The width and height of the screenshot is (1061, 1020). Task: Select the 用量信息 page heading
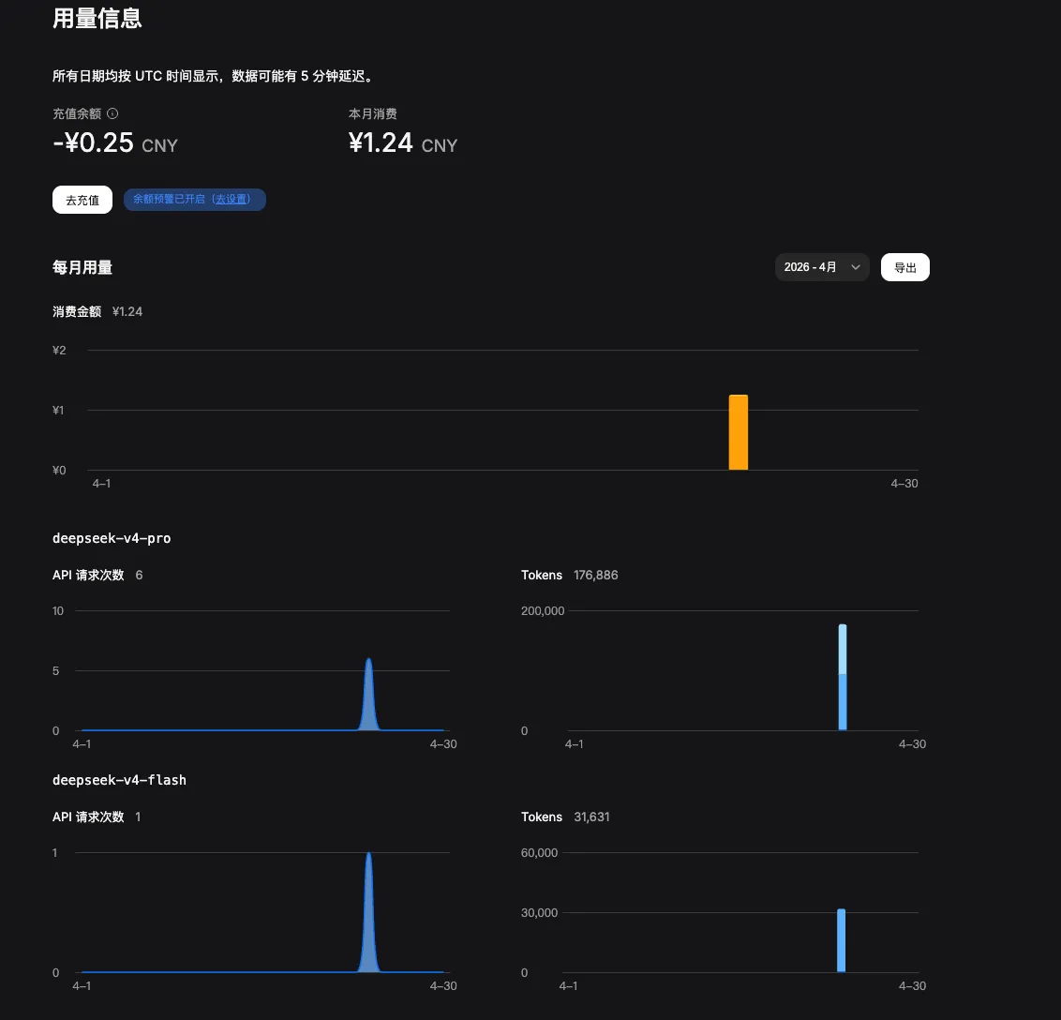[x=97, y=19]
